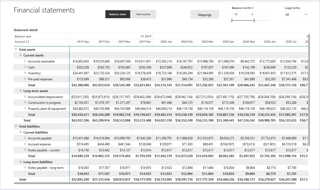Click the left handle of Balance month slider

click(x=232, y=20)
